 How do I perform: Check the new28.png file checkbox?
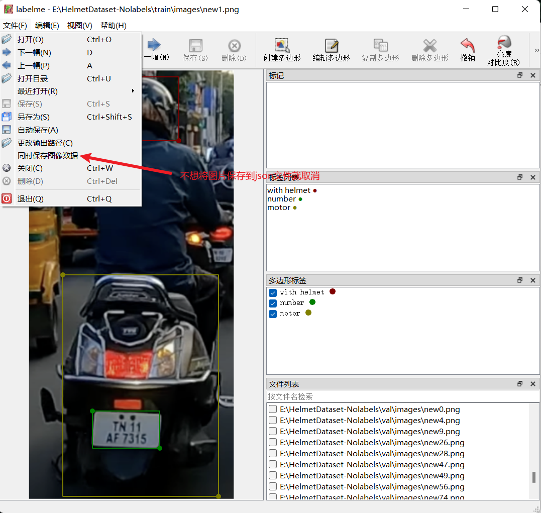coord(273,453)
